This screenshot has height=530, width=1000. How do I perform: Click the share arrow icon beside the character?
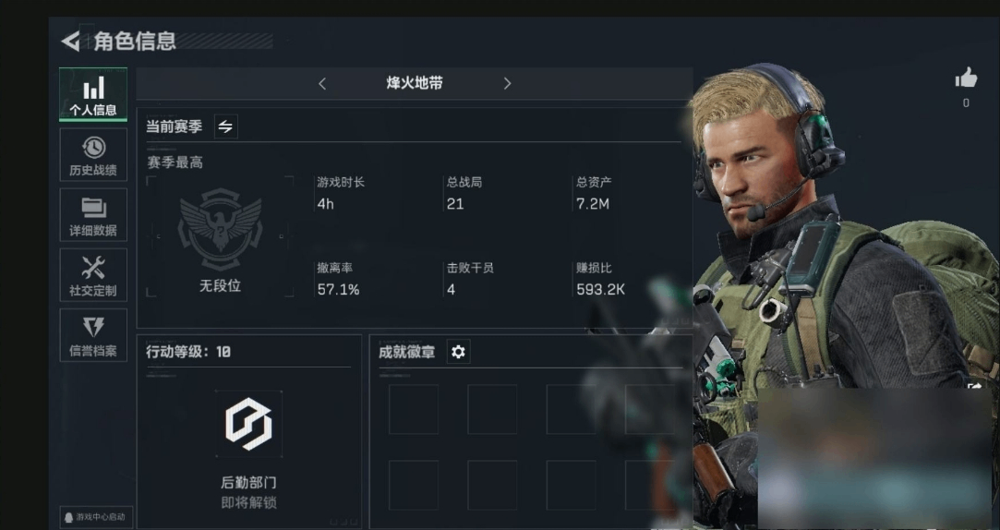click(975, 385)
